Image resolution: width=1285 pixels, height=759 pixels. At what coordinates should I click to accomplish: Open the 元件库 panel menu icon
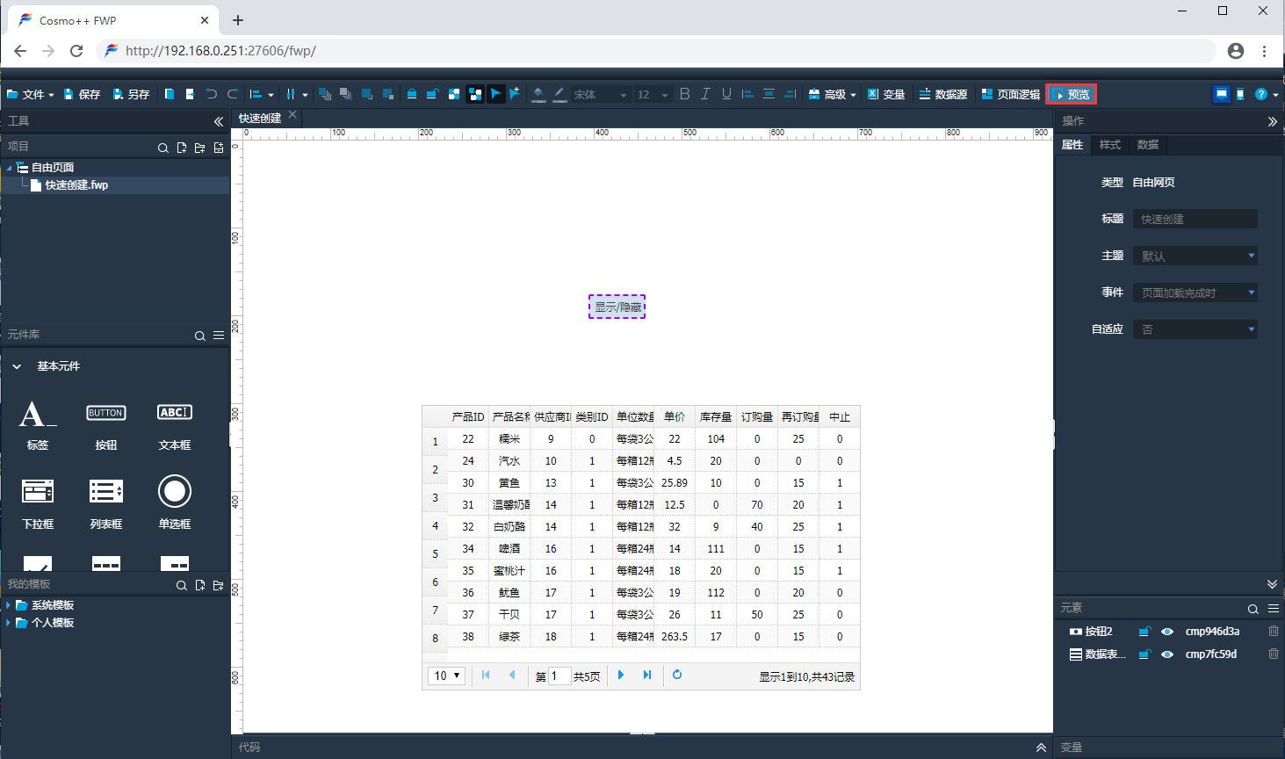[219, 336]
